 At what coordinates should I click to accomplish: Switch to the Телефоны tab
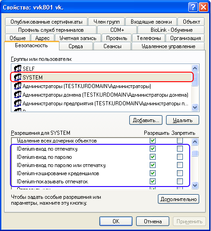click(x=149, y=38)
